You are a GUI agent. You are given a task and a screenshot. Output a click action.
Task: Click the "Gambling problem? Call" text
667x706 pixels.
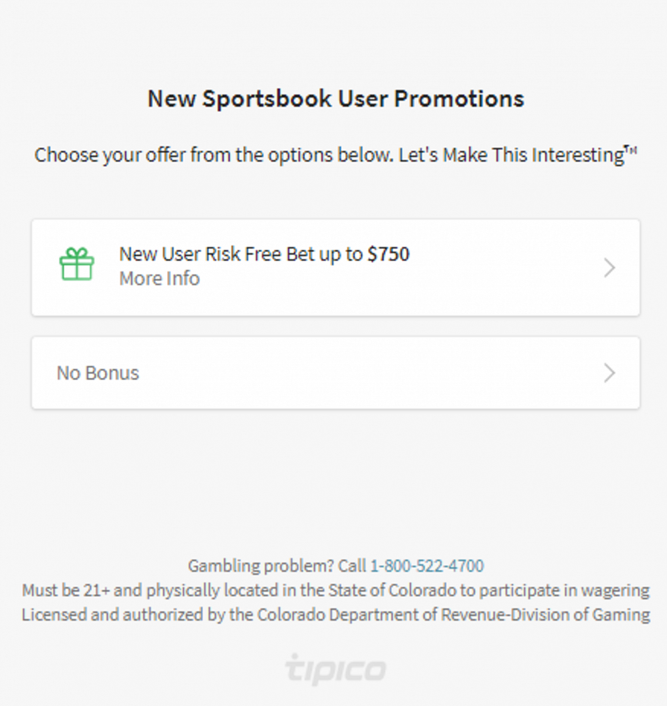(x=277, y=566)
